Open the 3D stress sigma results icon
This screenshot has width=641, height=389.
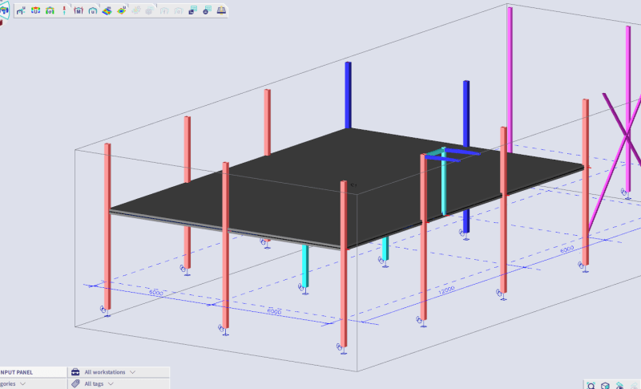tap(50, 10)
